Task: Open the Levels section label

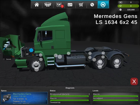Action: click(x=95, y=91)
